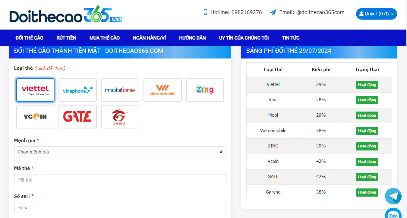Click Hoạt động badge for ZING
The image size is (407, 218).
367,146
